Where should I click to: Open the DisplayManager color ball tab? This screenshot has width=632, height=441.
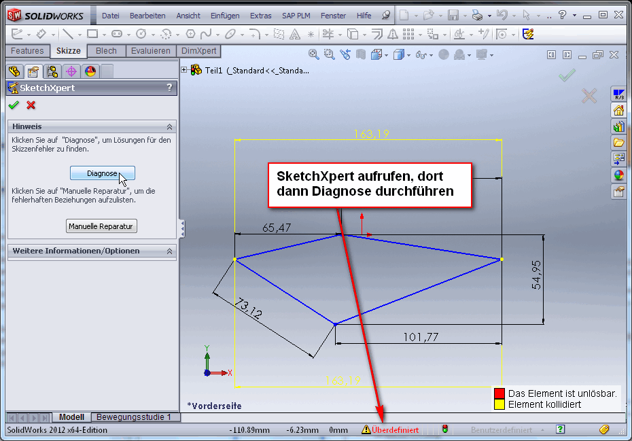[x=90, y=72]
